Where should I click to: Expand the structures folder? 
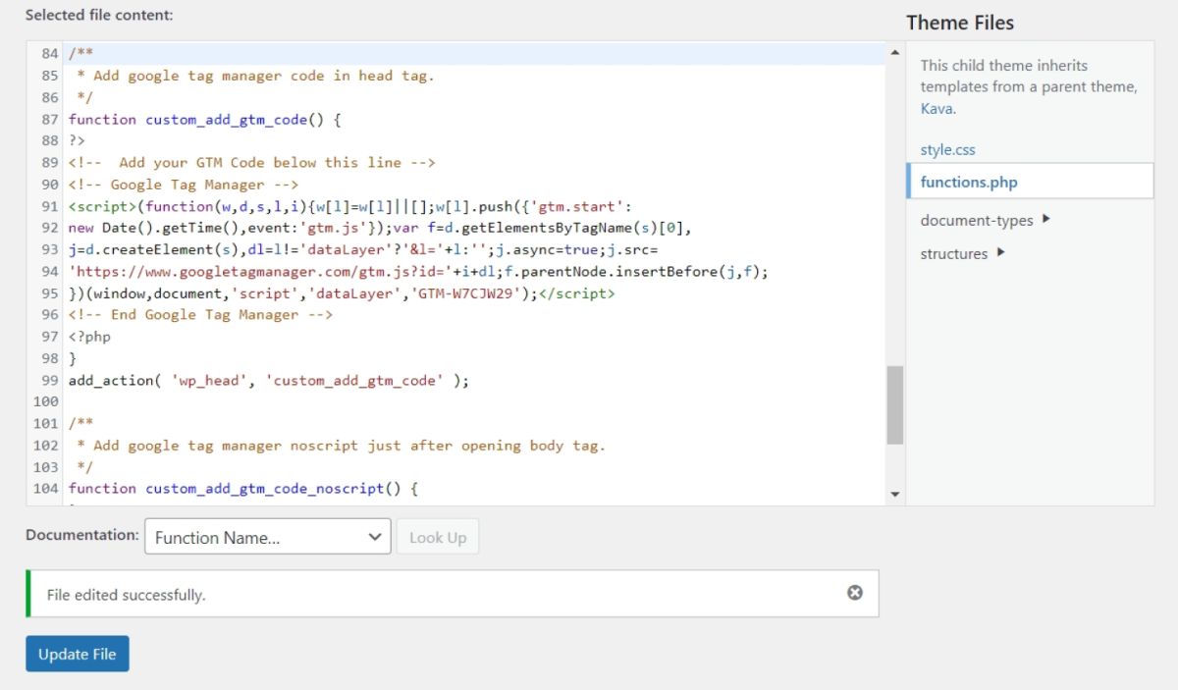coord(963,253)
